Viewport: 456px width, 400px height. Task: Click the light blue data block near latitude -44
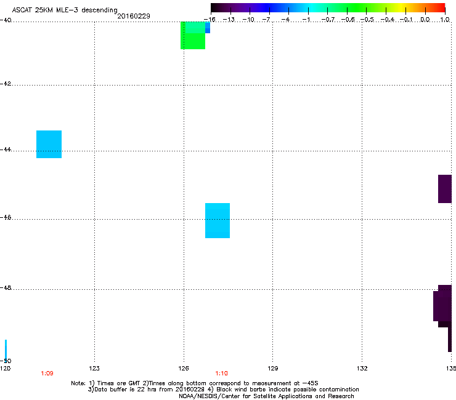[x=49, y=145]
